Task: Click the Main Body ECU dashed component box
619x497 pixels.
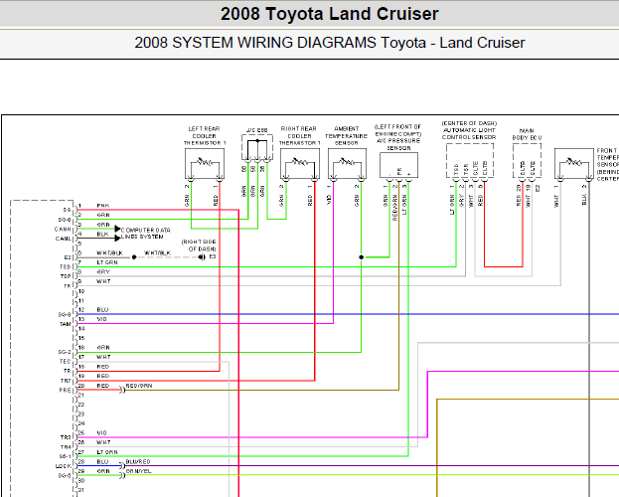Action: point(527,161)
